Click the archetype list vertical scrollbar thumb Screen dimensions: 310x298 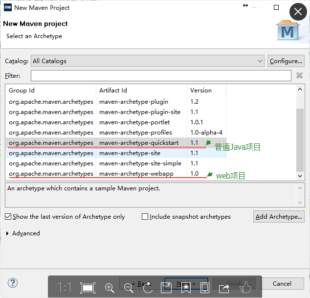(x=300, y=140)
